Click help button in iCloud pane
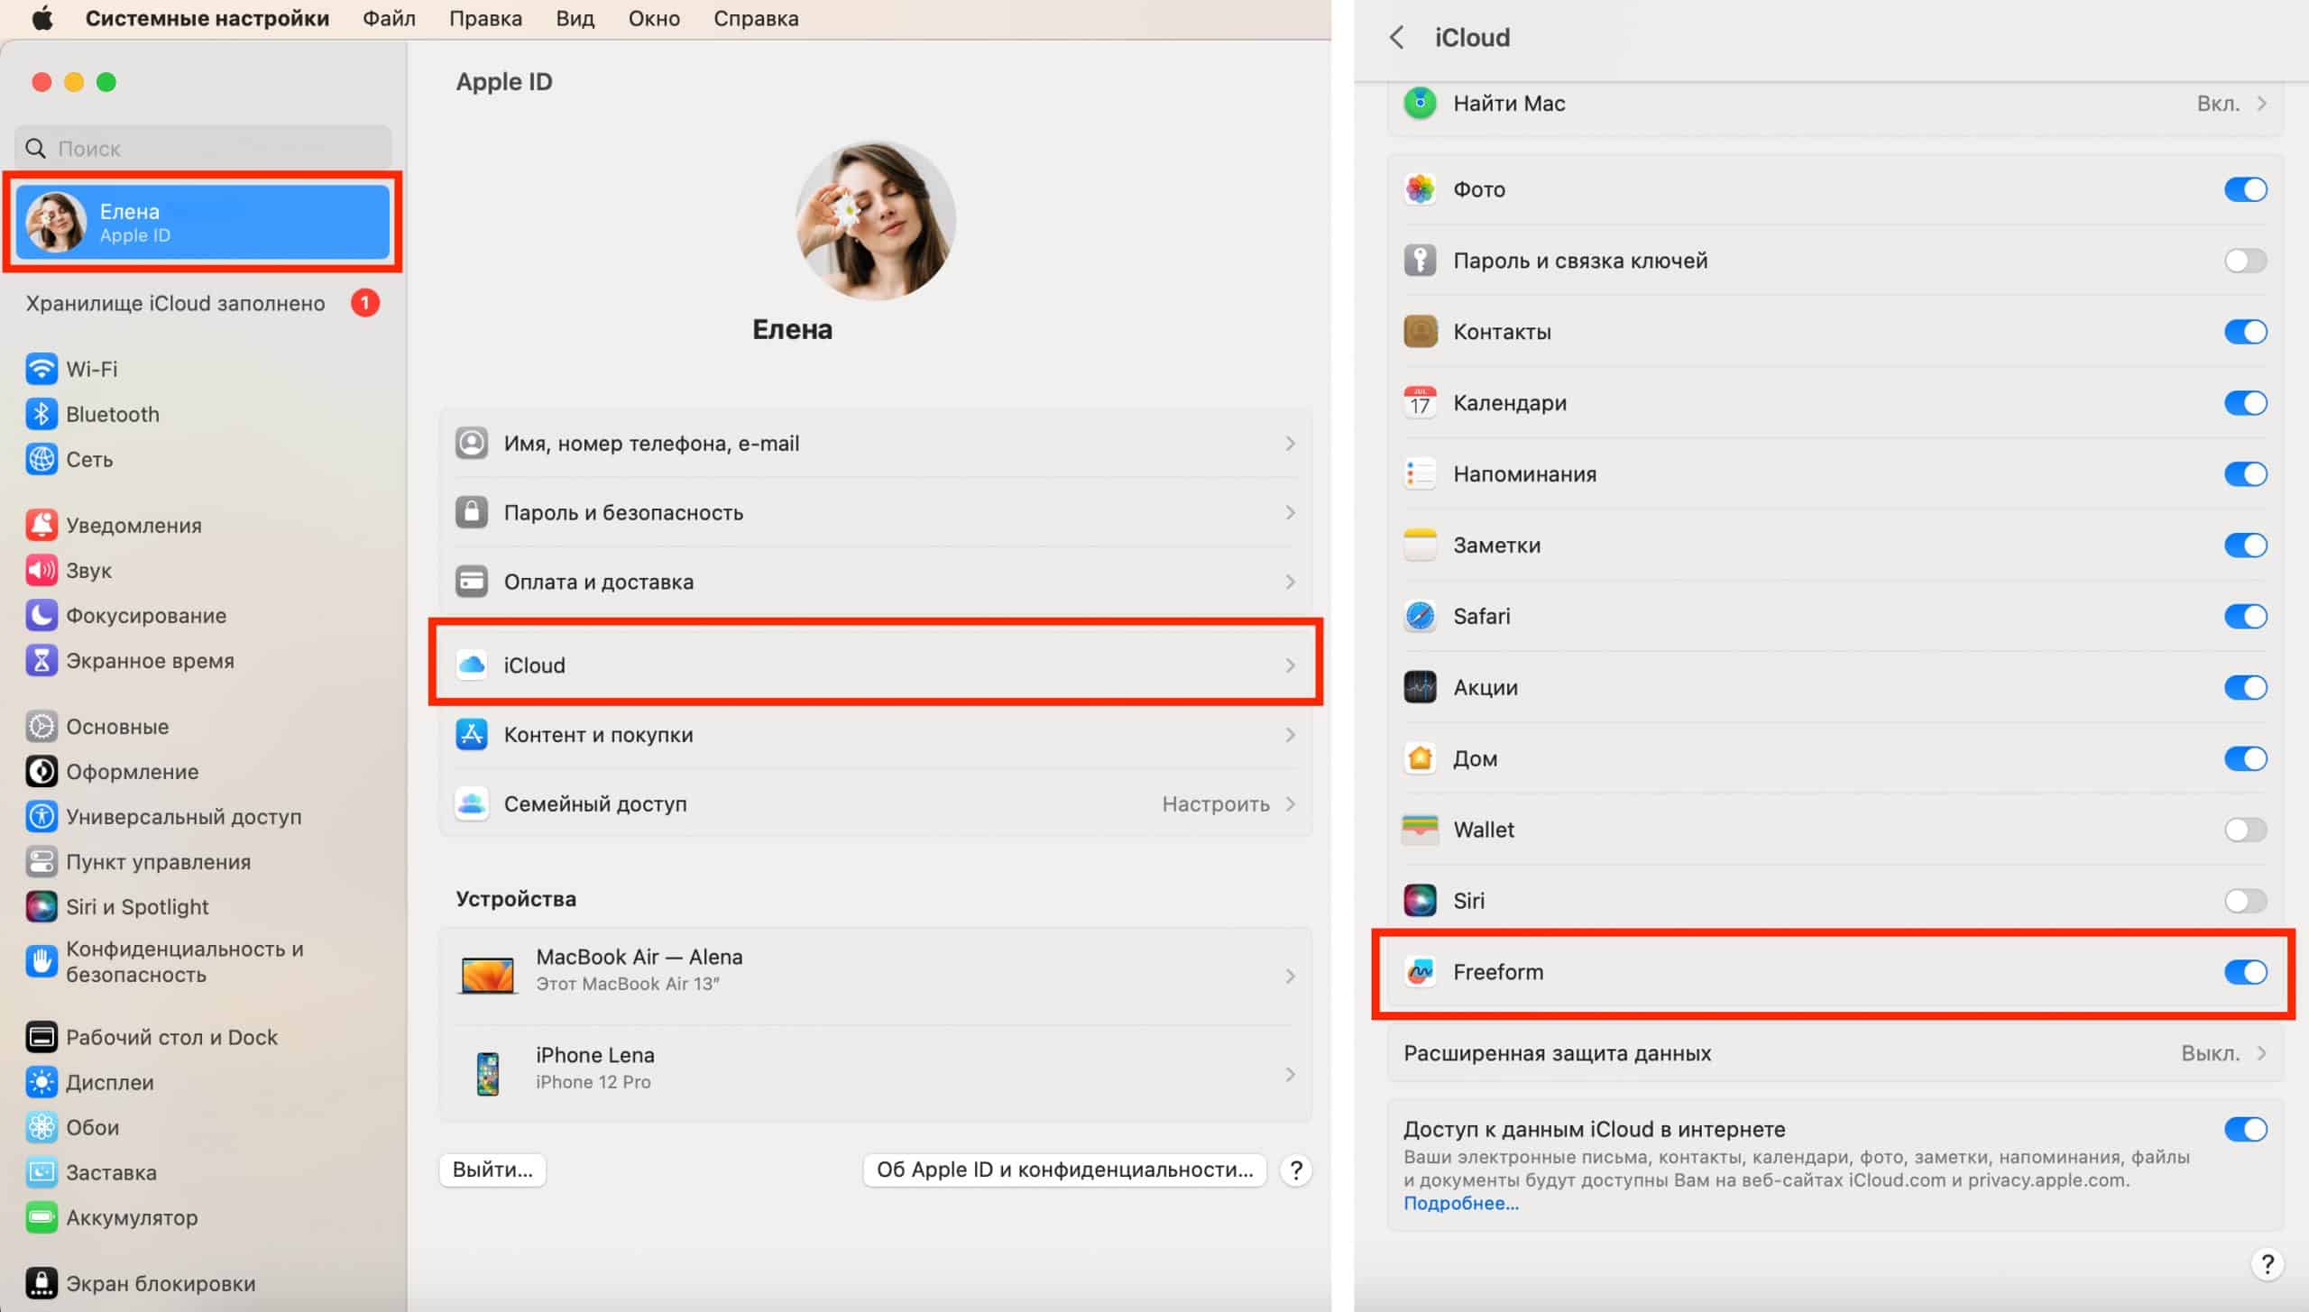This screenshot has width=2309, height=1312. [2268, 1263]
